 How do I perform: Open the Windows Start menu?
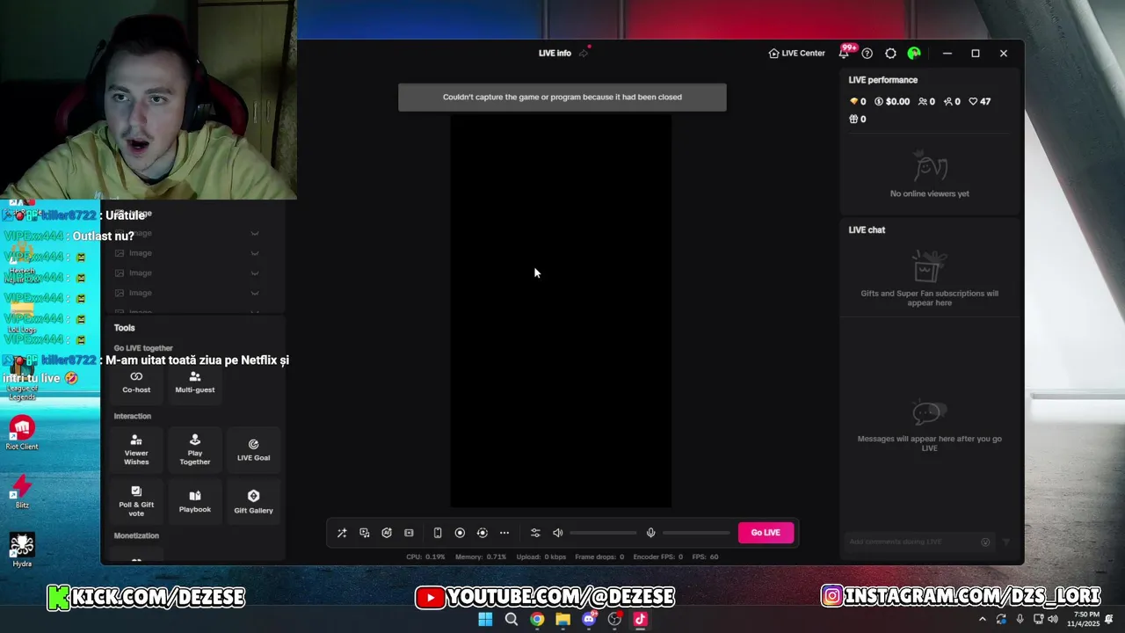pos(485,619)
